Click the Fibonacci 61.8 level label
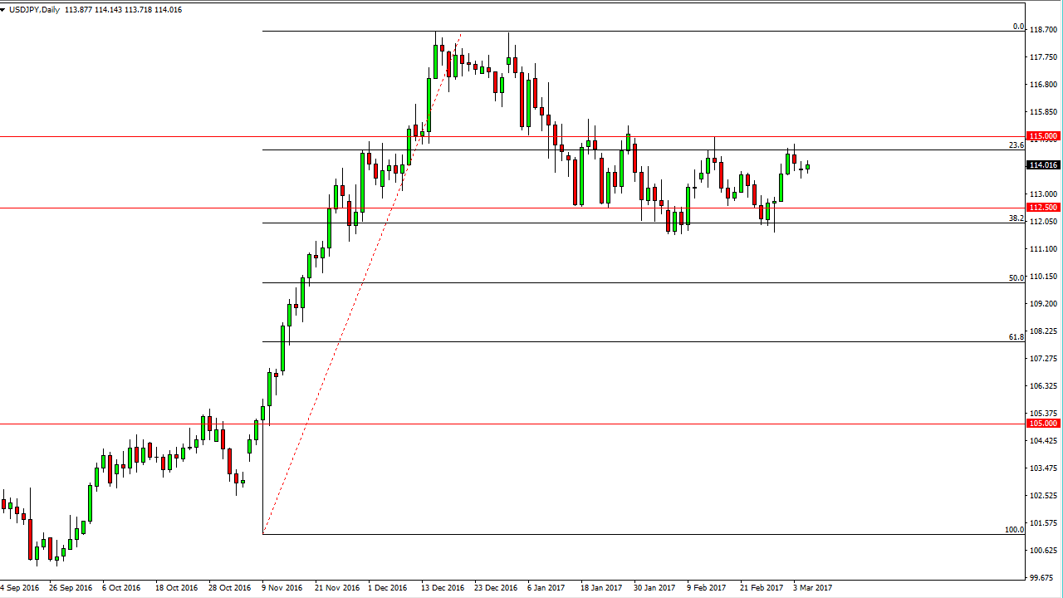This screenshot has height=598, width=1063. (x=1016, y=337)
